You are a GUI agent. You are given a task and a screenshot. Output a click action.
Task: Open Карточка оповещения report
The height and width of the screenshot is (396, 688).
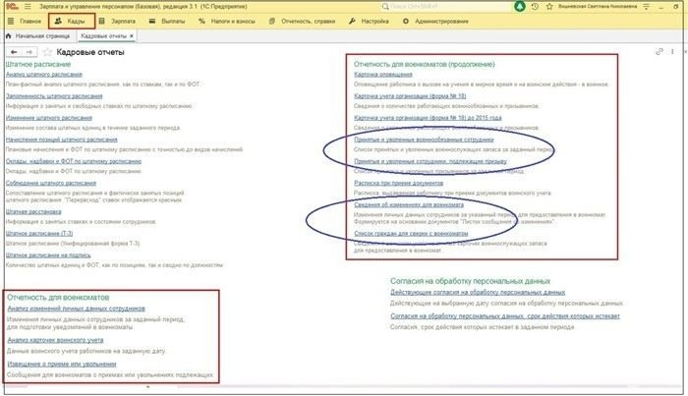tap(383, 75)
